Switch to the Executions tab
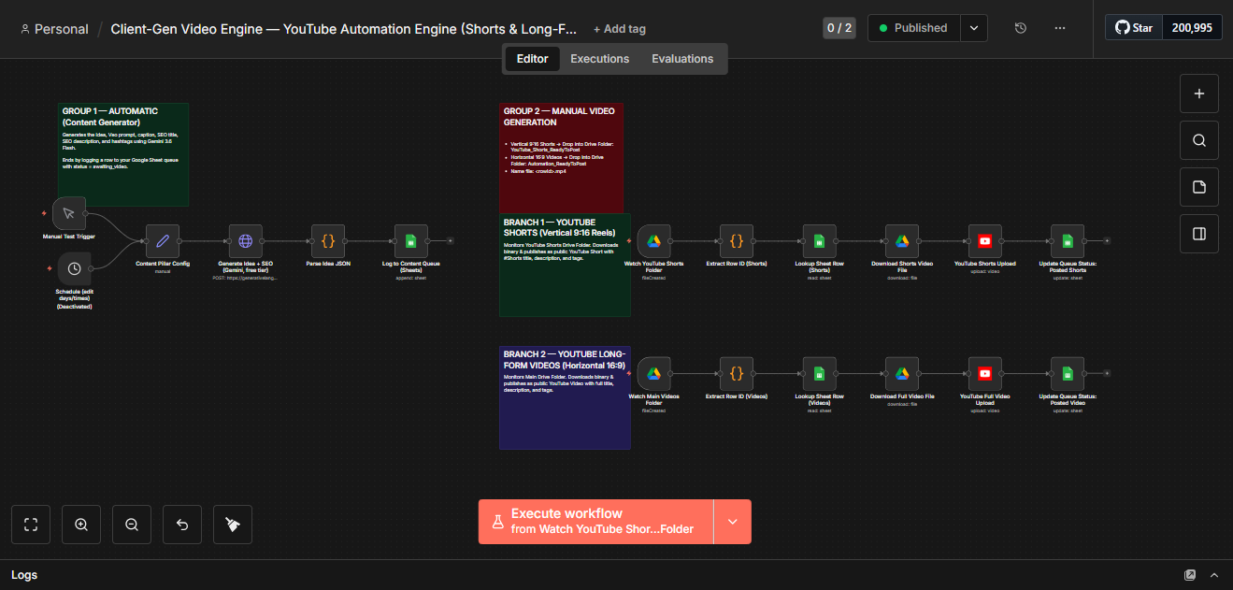The width and height of the screenshot is (1233, 590). click(600, 59)
